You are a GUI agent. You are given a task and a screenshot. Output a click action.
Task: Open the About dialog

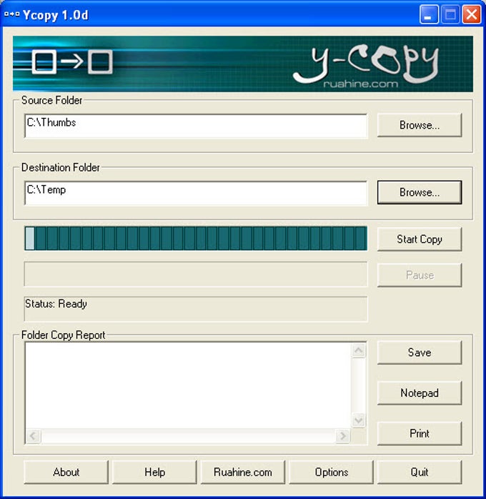(x=66, y=472)
